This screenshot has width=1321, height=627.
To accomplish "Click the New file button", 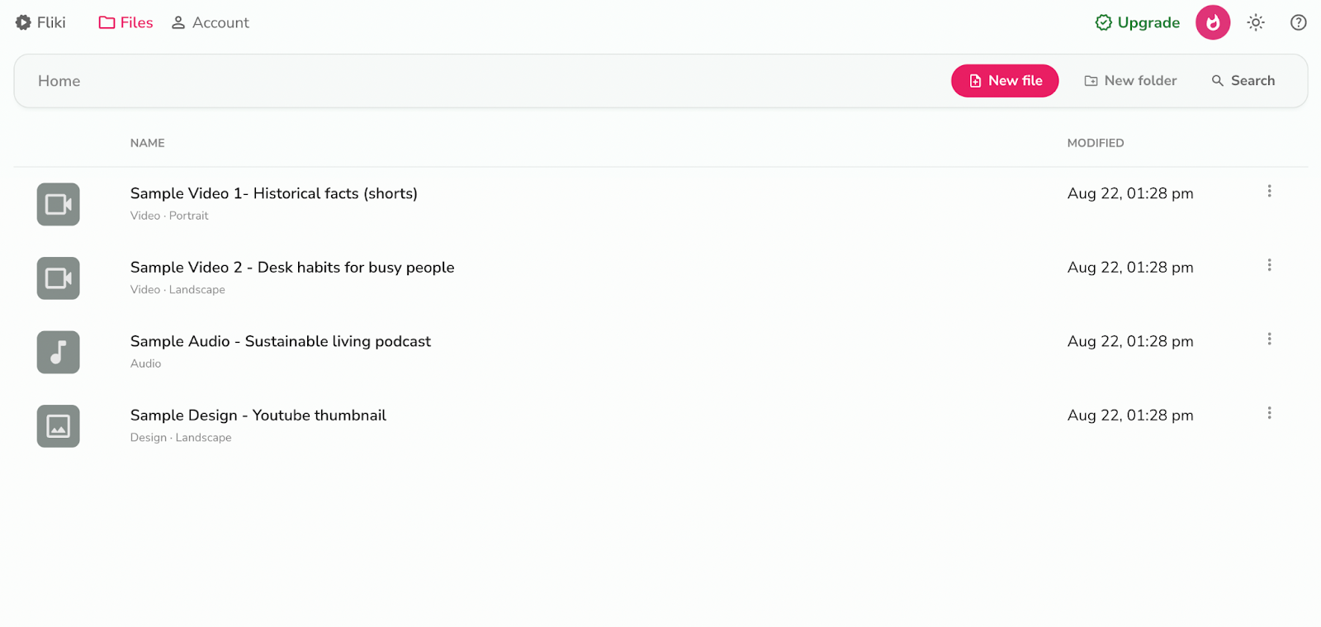I will [1004, 80].
